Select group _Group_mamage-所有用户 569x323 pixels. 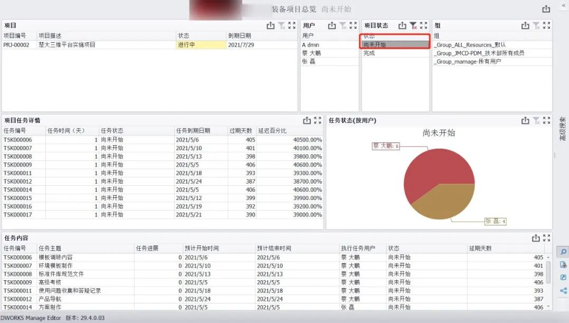pos(492,61)
